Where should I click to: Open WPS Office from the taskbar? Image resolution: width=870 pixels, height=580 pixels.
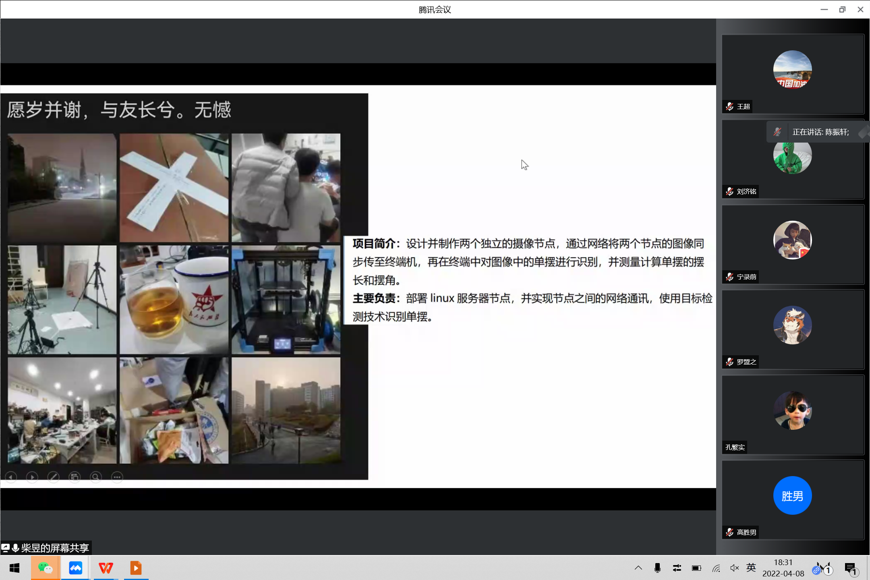(x=106, y=568)
